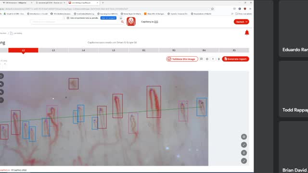Open Todd Rappap participant tile
The height and width of the screenshot is (173, 308).
(x=294, y=89)
